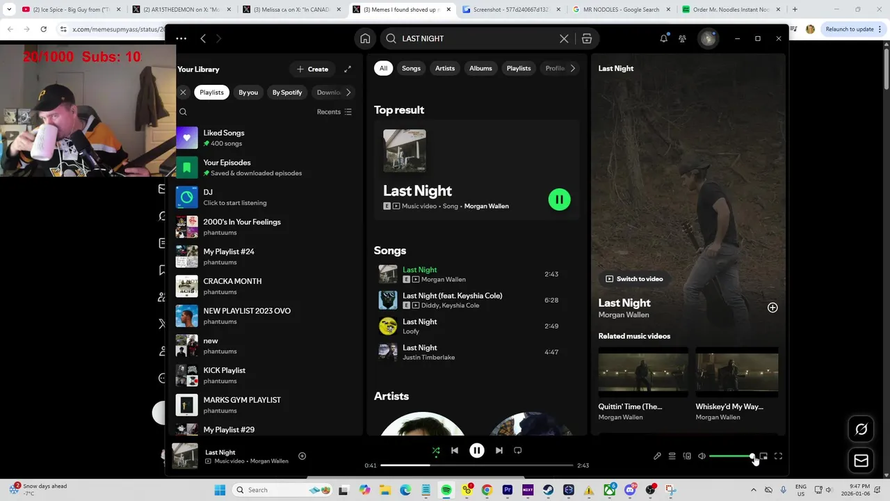This screenshot has height=501, width=890.
Task: Show more search filter chips
Action: (x=572, y=68)
